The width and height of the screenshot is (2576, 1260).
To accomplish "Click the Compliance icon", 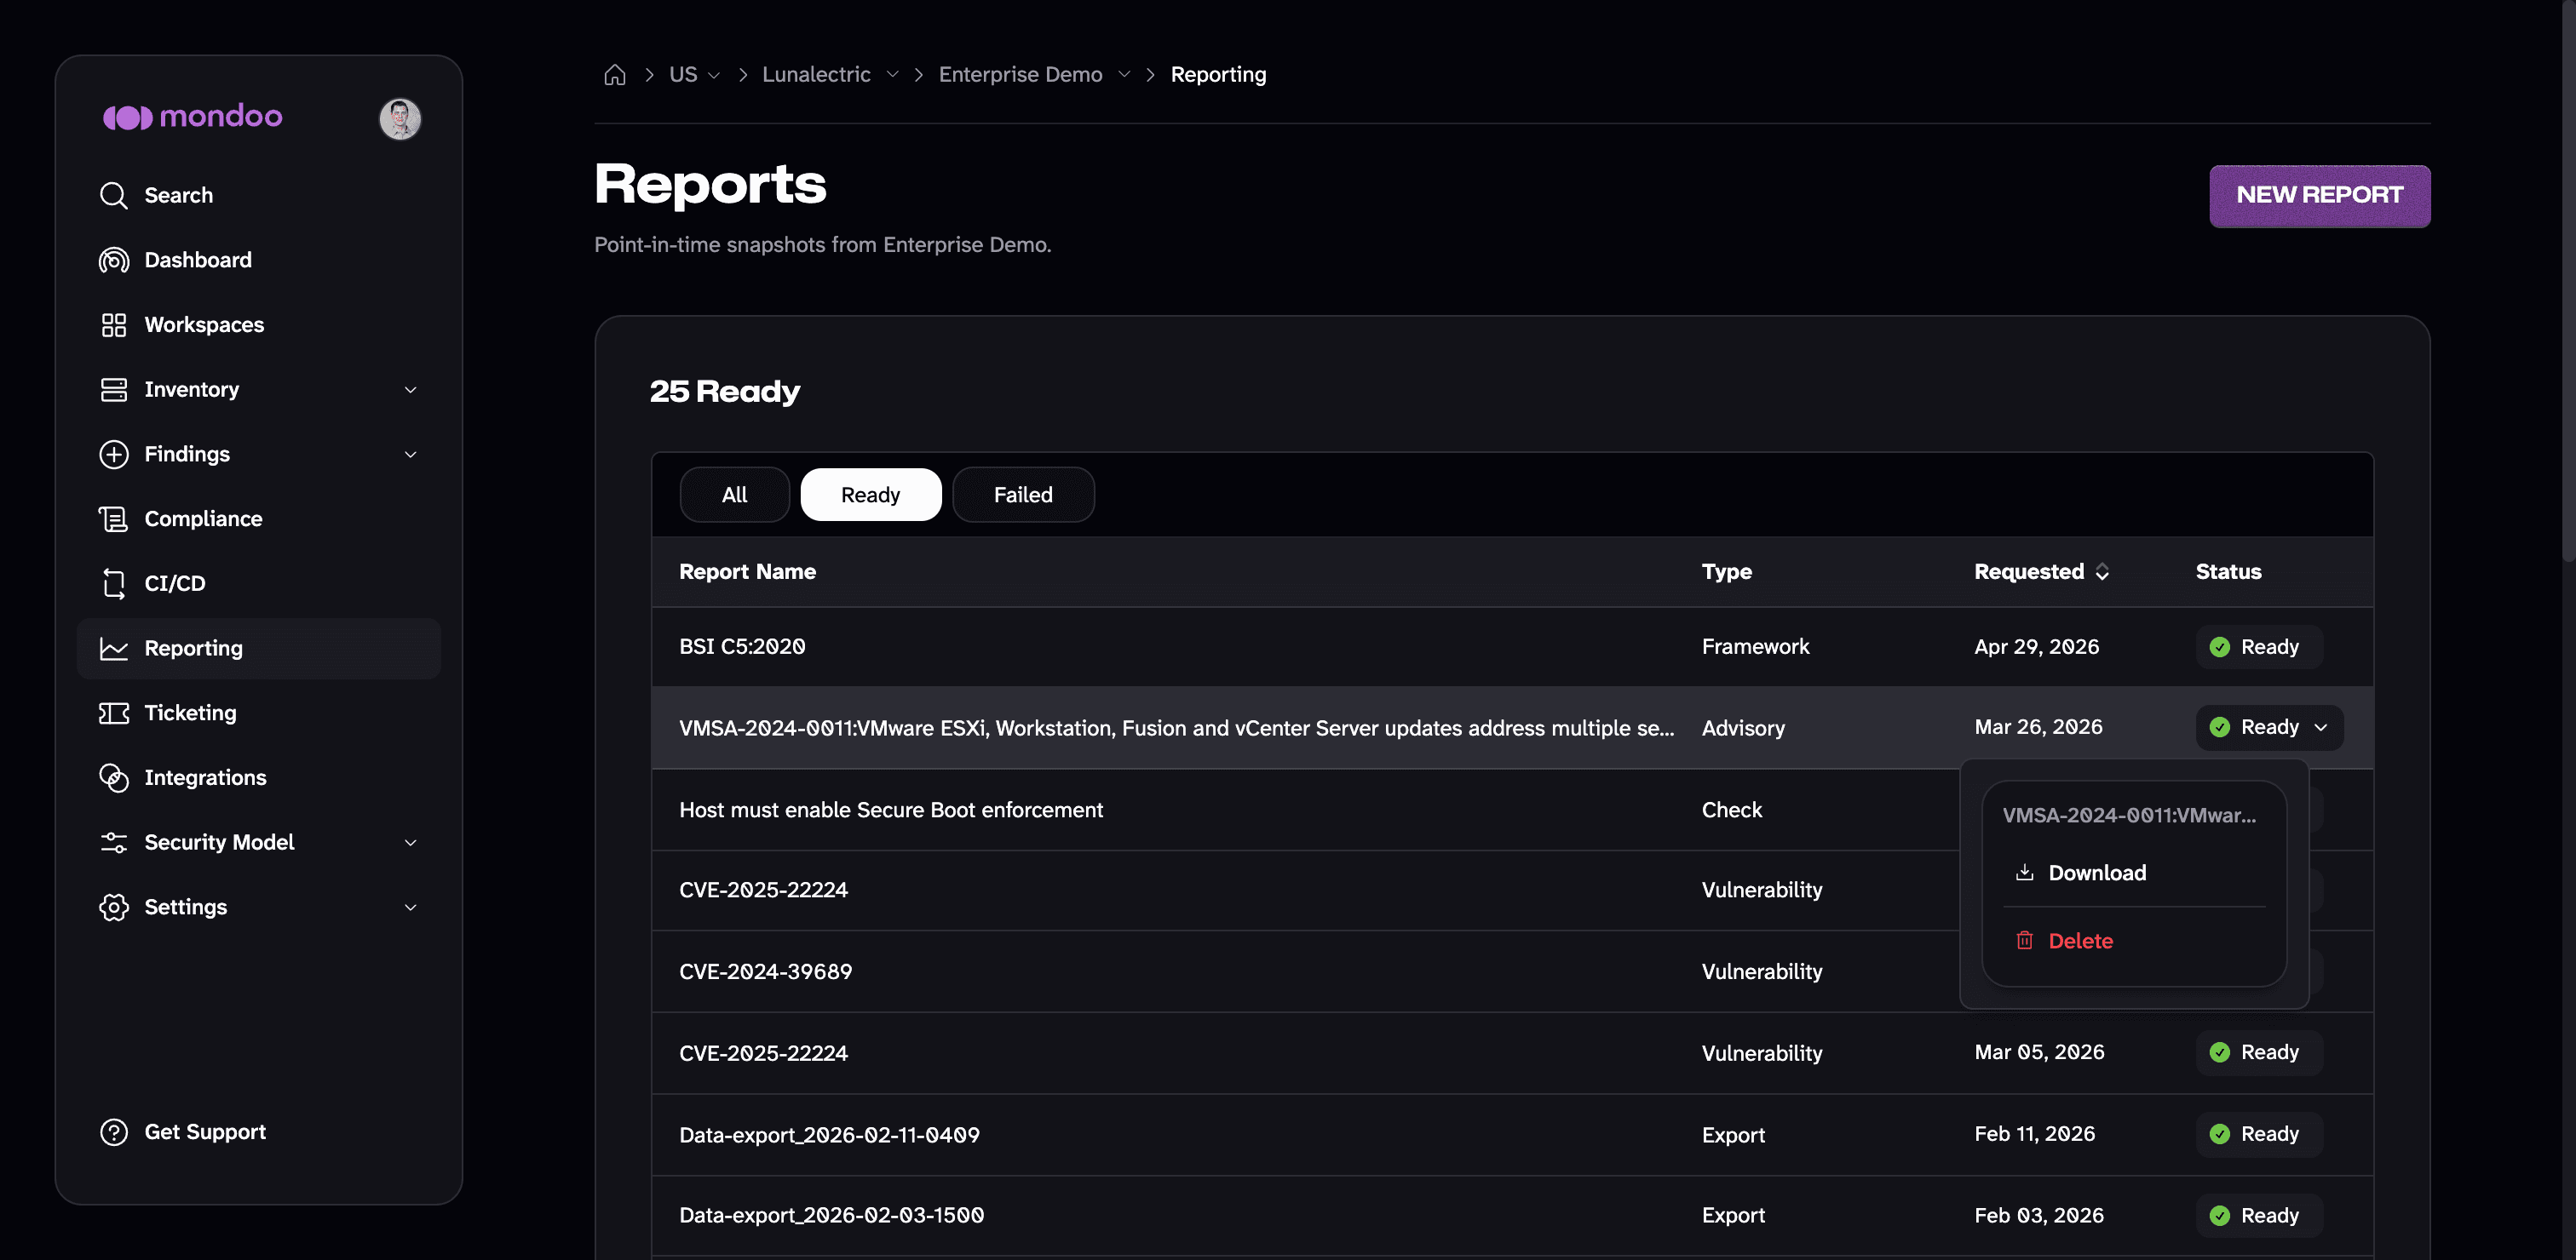I will pyautogui.click(x=114, y=518).
